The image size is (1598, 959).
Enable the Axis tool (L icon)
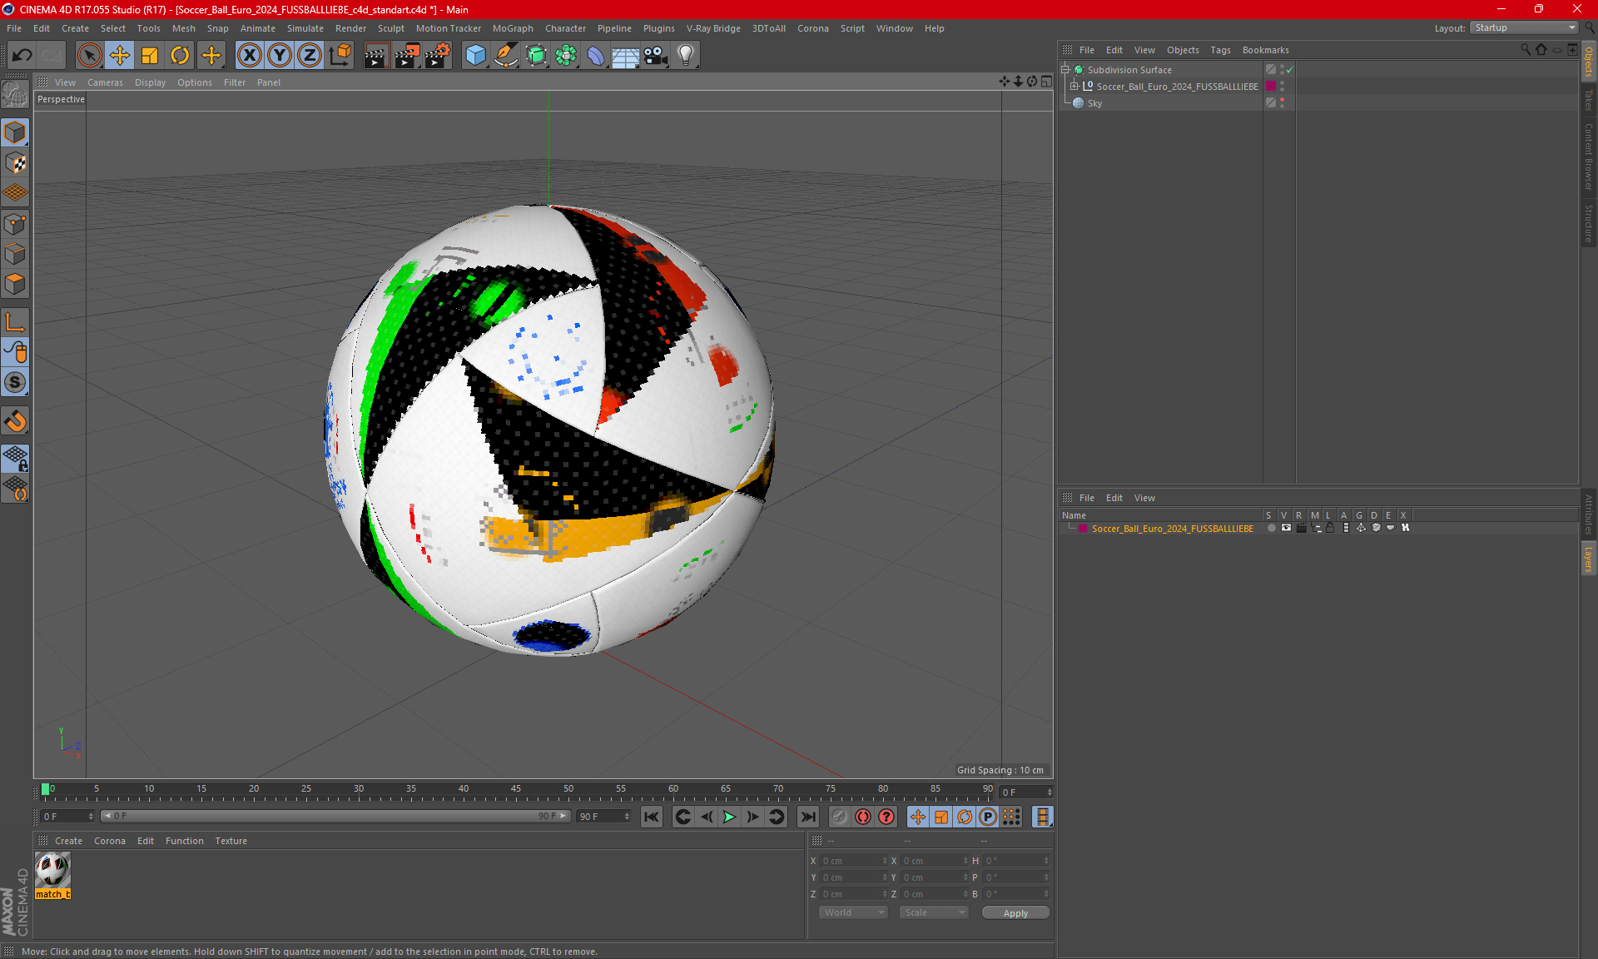(15, 322)
